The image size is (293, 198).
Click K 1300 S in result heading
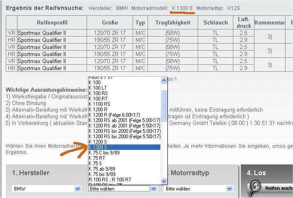[182, 8]
